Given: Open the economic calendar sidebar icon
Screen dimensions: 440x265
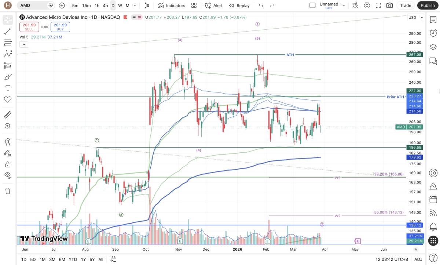Looking at the screenshot, I should point(433,199).
